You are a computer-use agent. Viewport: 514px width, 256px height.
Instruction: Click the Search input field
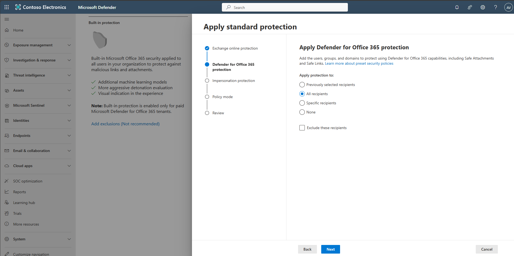[285, 7]
